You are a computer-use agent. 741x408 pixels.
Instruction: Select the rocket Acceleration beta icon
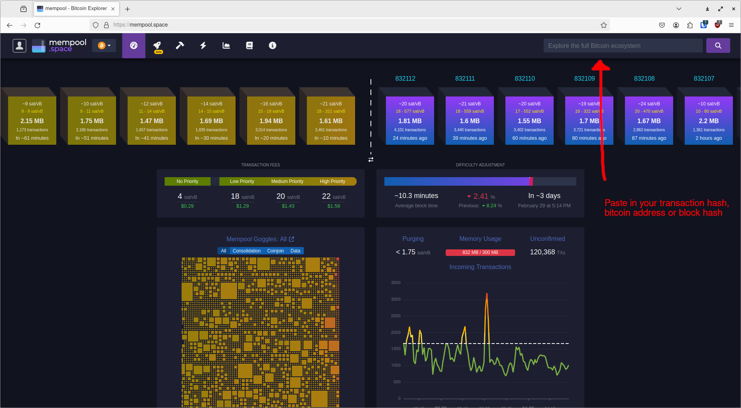157,45
